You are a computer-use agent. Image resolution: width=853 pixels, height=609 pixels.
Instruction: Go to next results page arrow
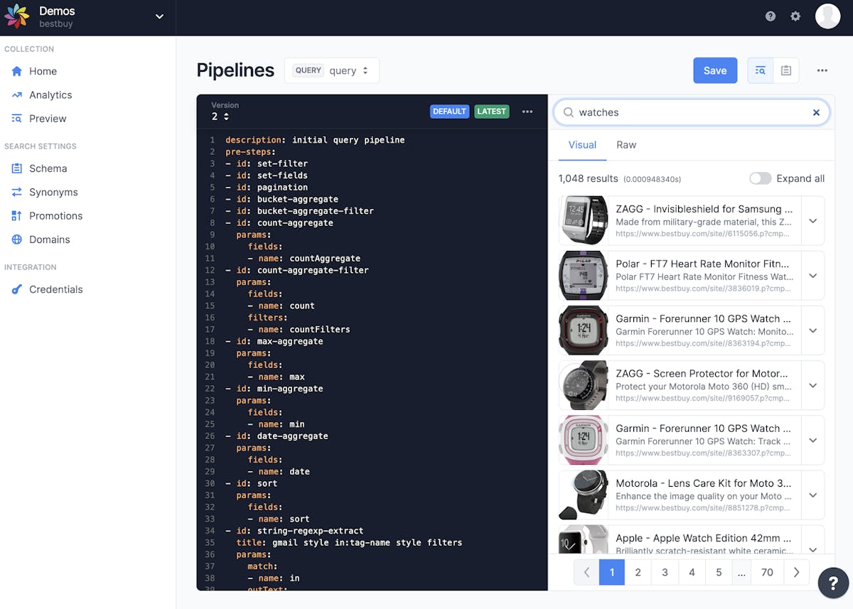[796, 572]
